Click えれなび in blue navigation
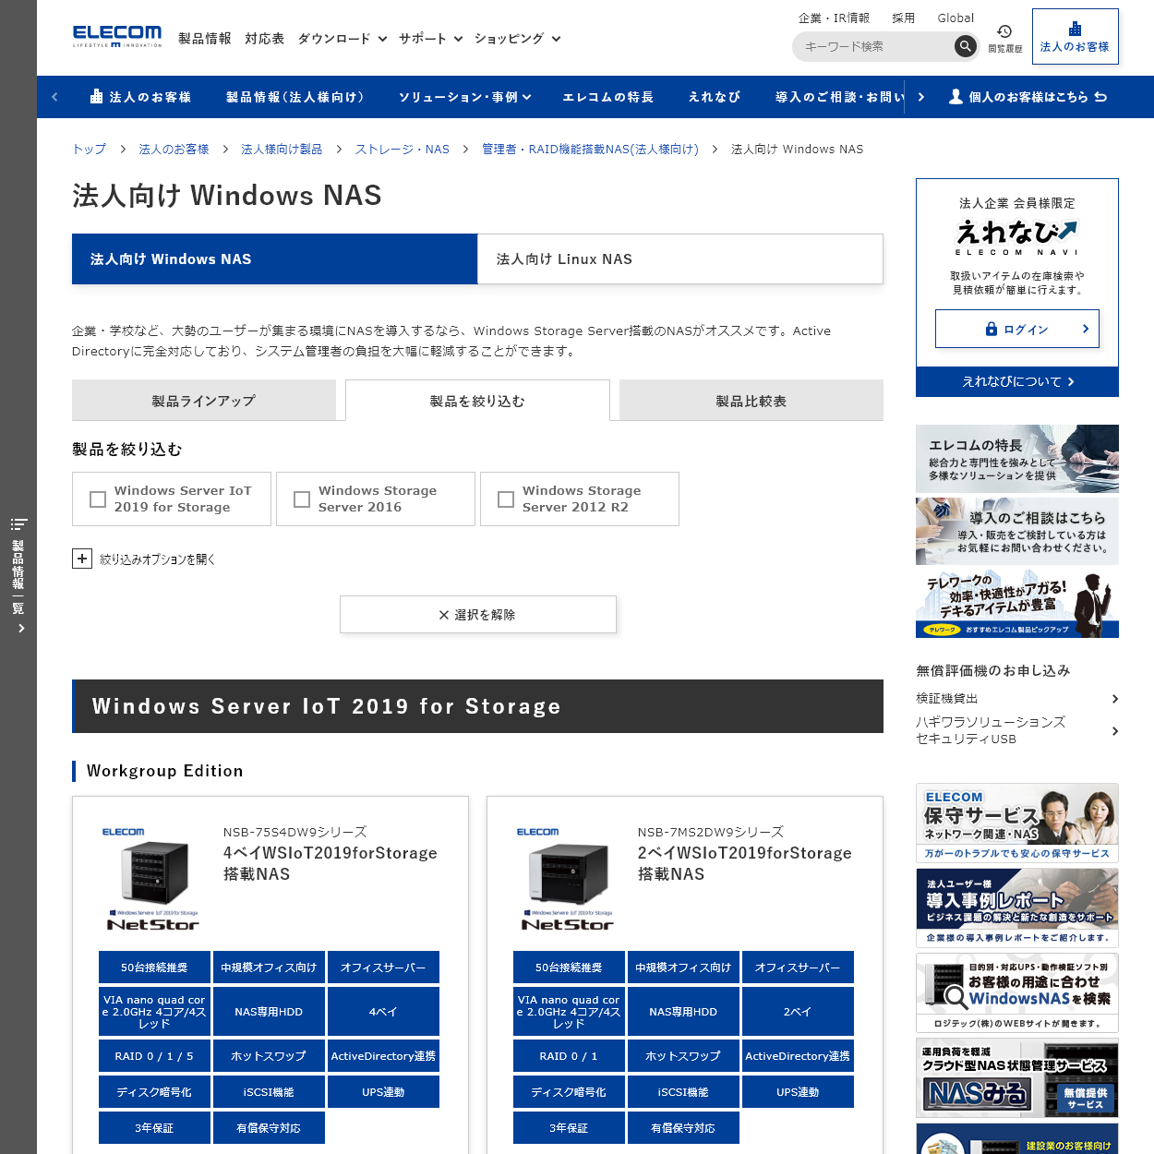Viewport: 1154px width, 1154px height. 715,97
